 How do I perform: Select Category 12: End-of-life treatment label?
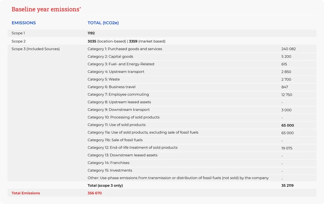click(132, 148)
